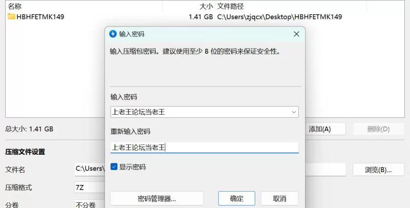Image resolution: width=410 pixels, height=208 pixels.
Task: Click the Bandizip logo in dialog title
Action: (x=113, y=34)
